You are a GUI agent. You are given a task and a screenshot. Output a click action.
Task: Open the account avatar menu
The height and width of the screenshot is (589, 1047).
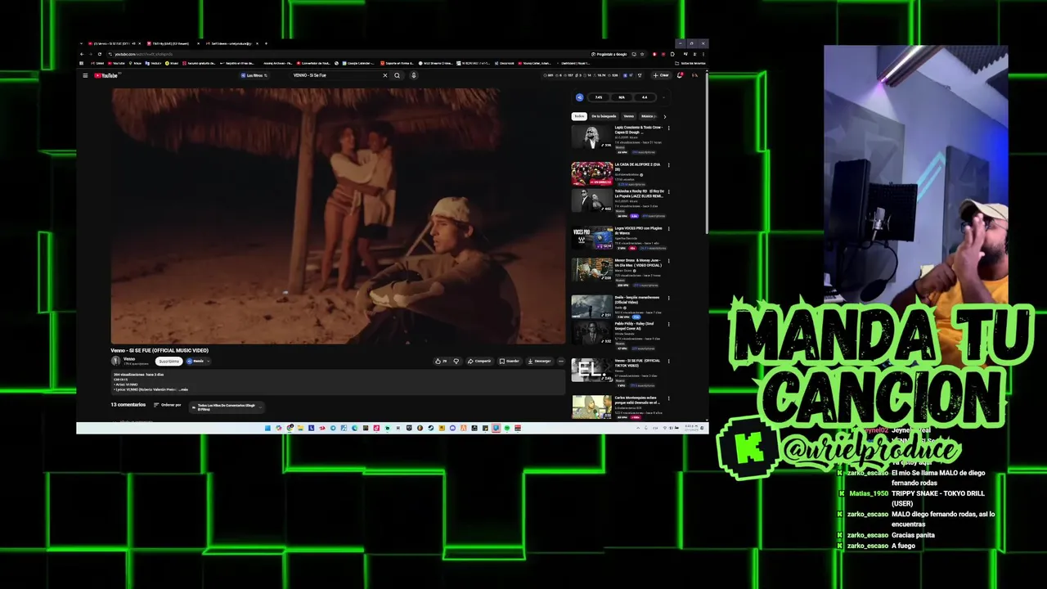tap(694, 75)
